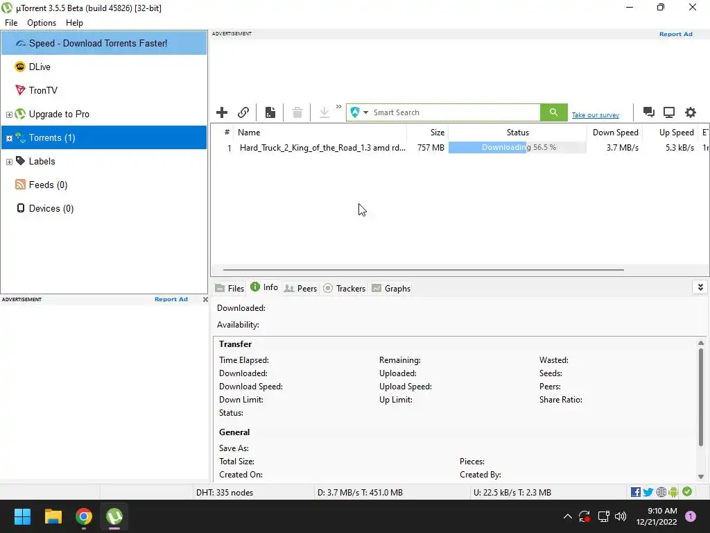Click the Info pane scroll down arrow
710x533 pixels.
click(701, 476)
